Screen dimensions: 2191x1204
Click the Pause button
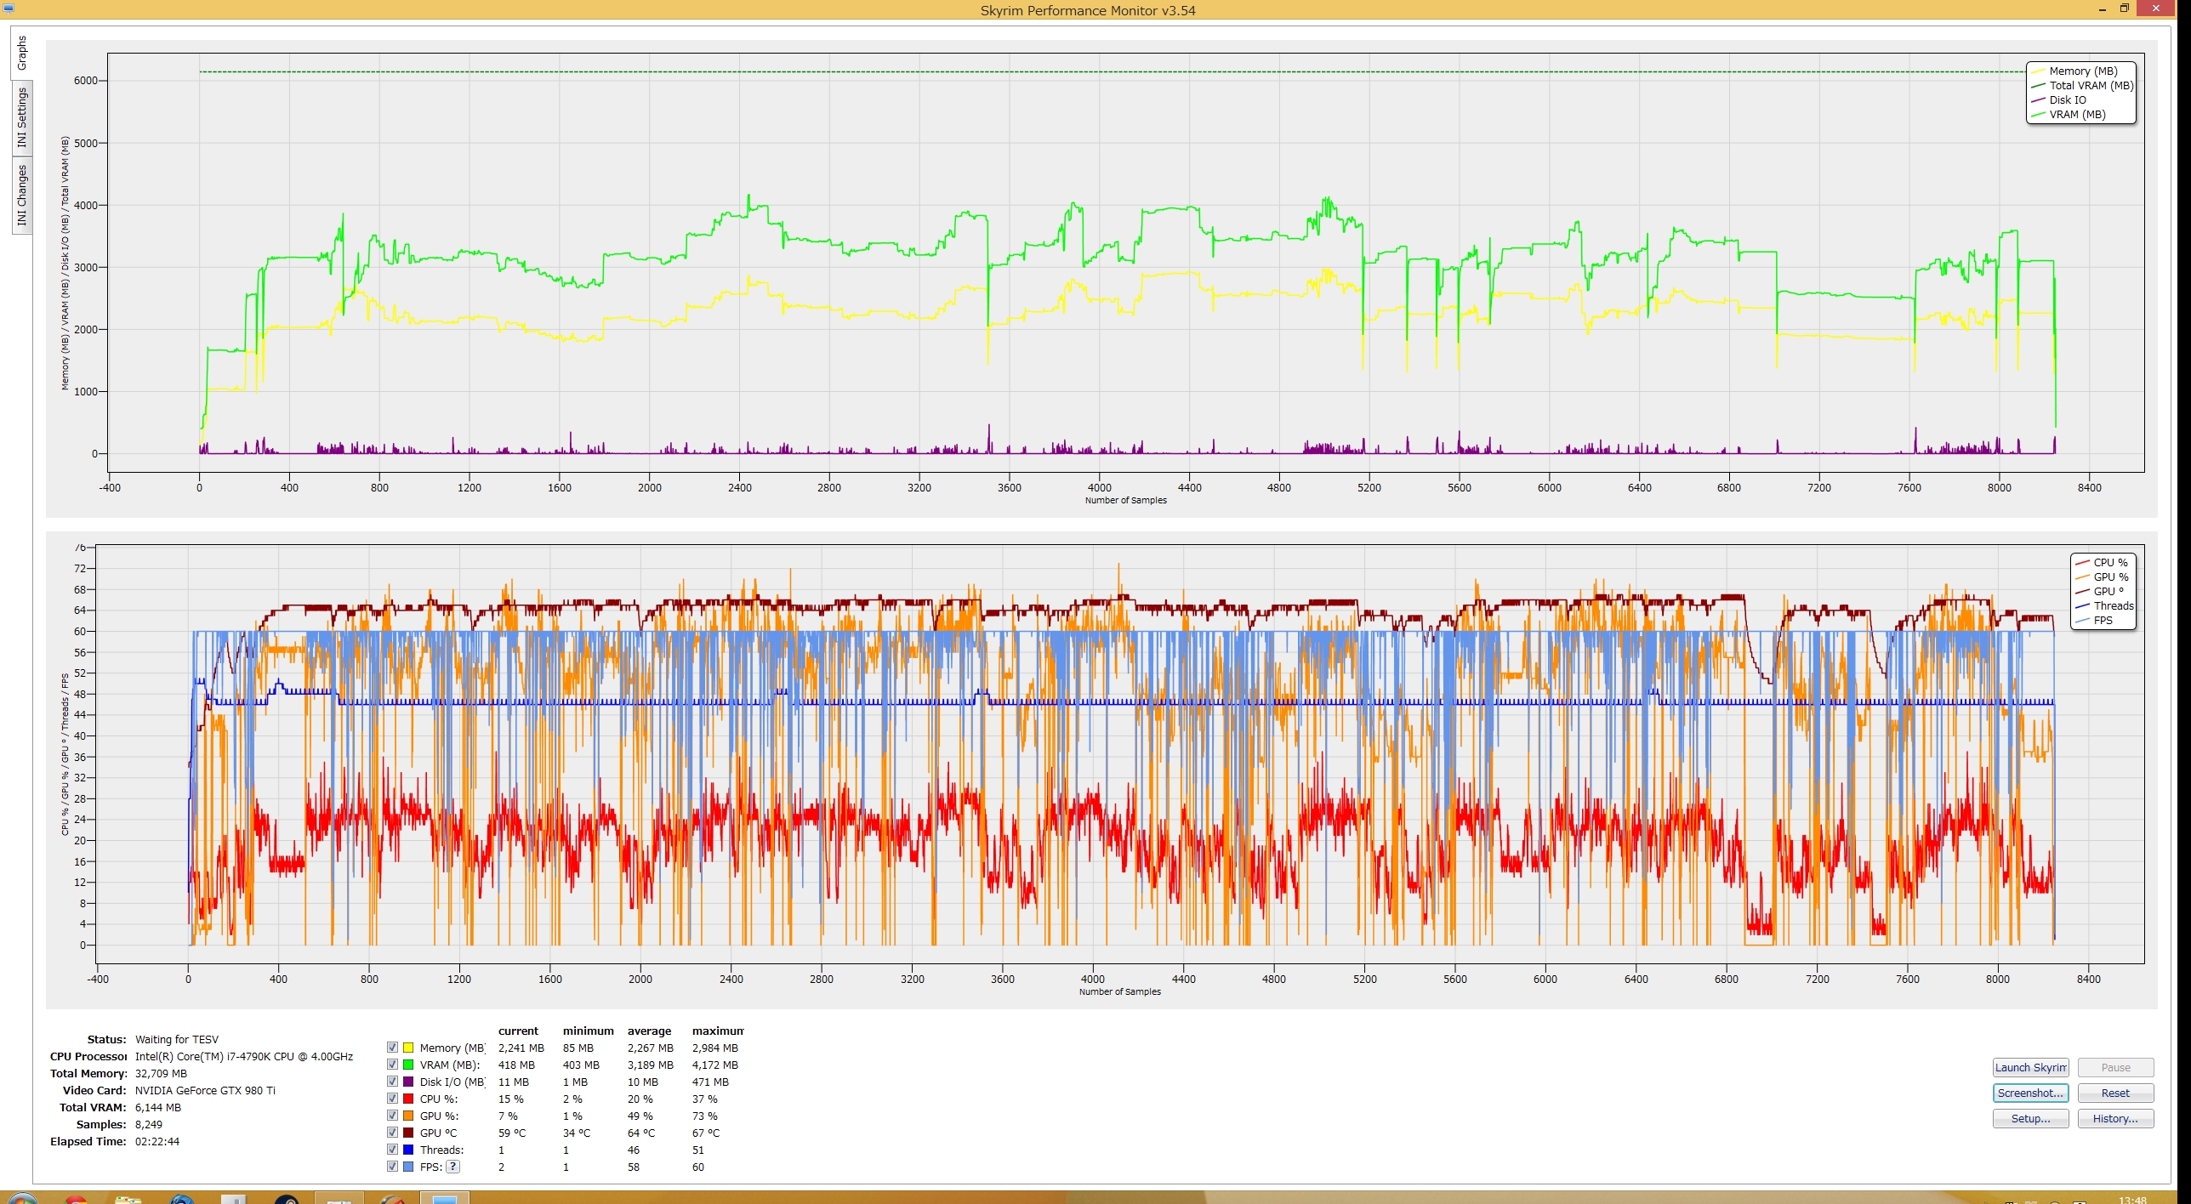2115,1067
